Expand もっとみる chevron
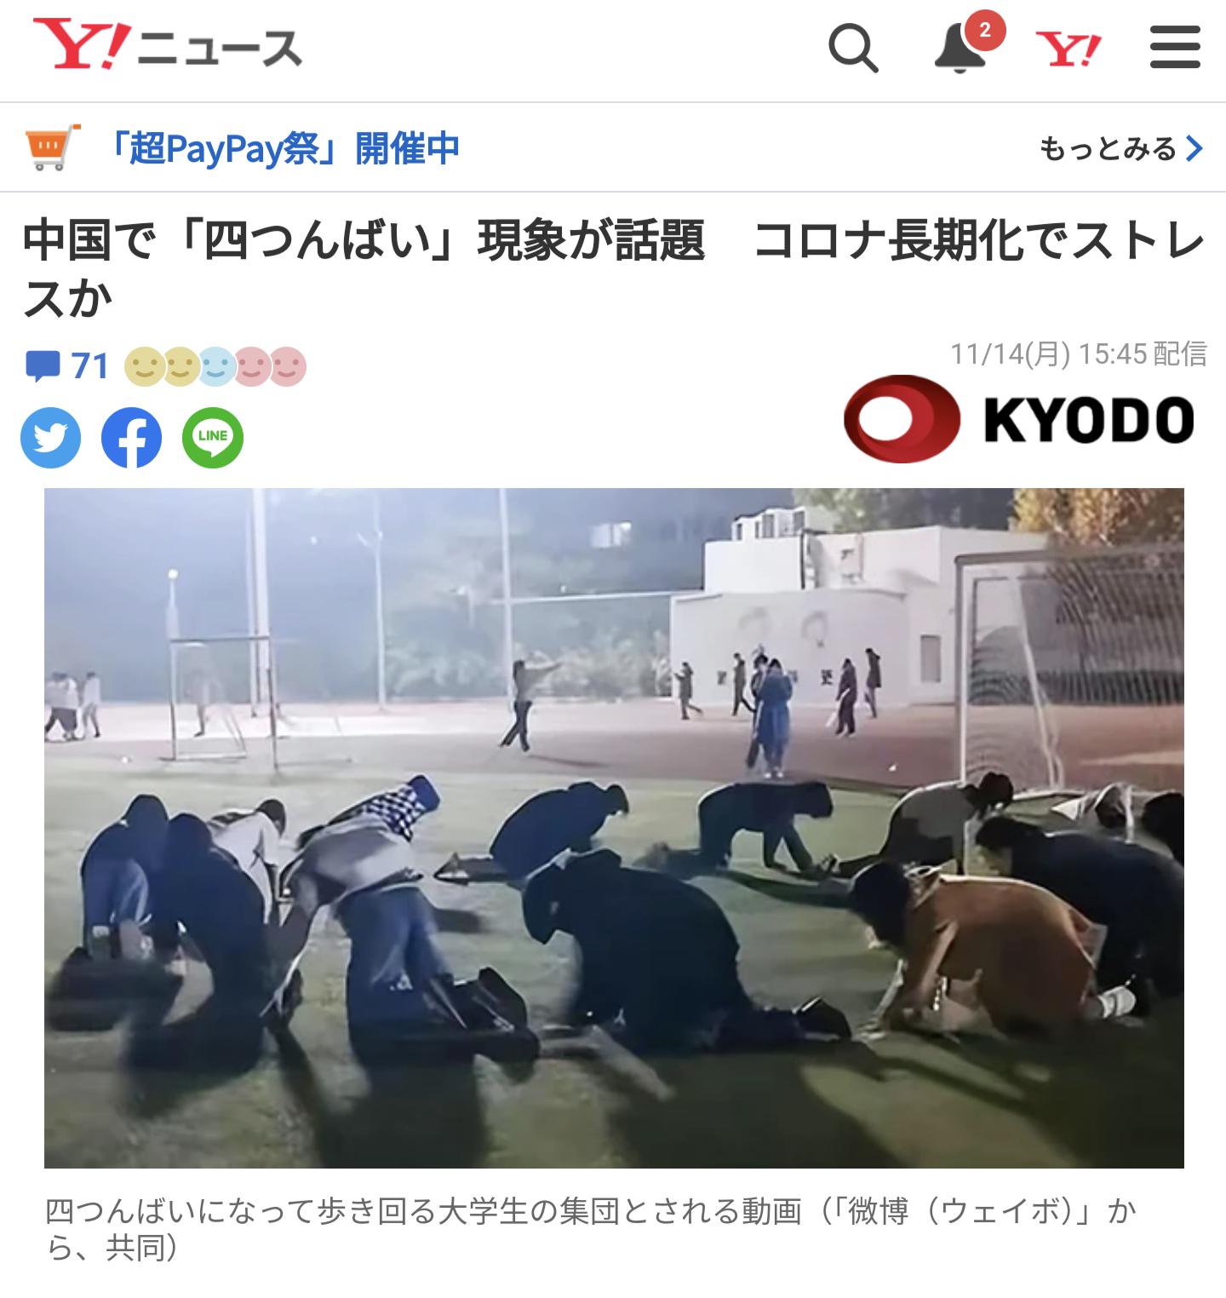 (x=1121, y=148)
